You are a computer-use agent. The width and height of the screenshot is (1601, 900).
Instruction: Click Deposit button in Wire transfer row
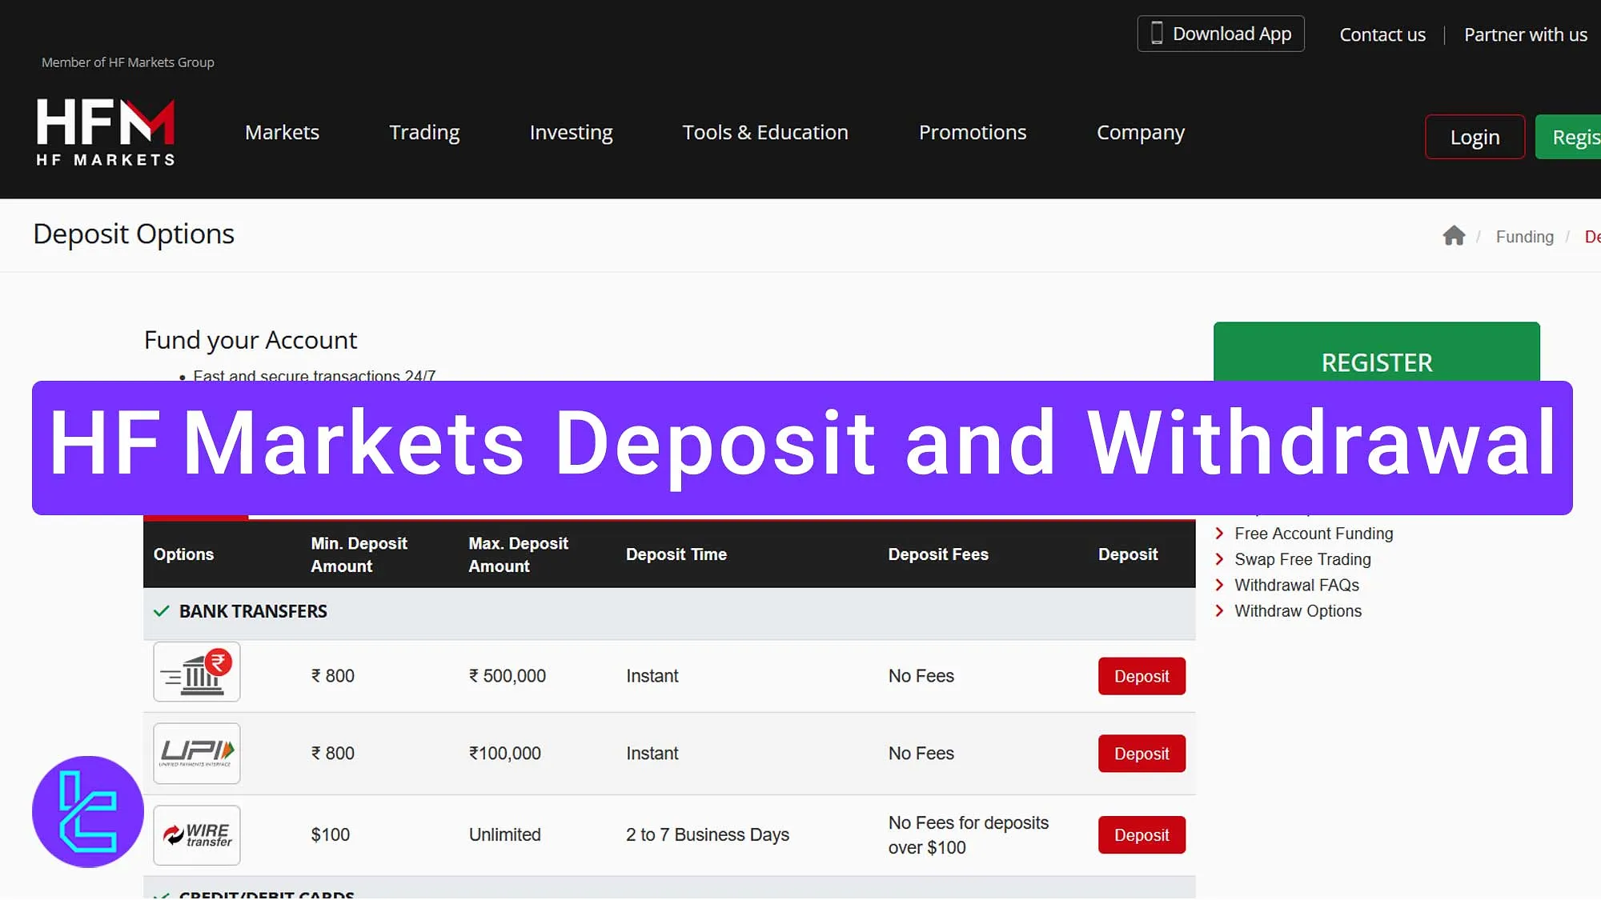click(1142, 835)
